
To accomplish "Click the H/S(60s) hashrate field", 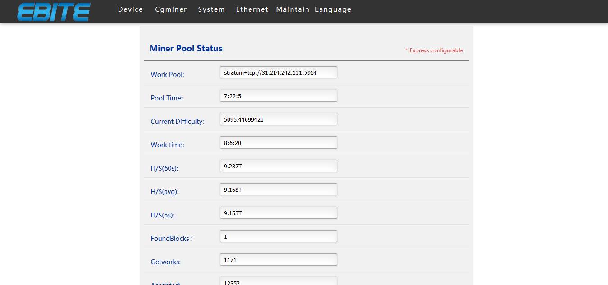I will pyautogui.click(x=278, y=166).
